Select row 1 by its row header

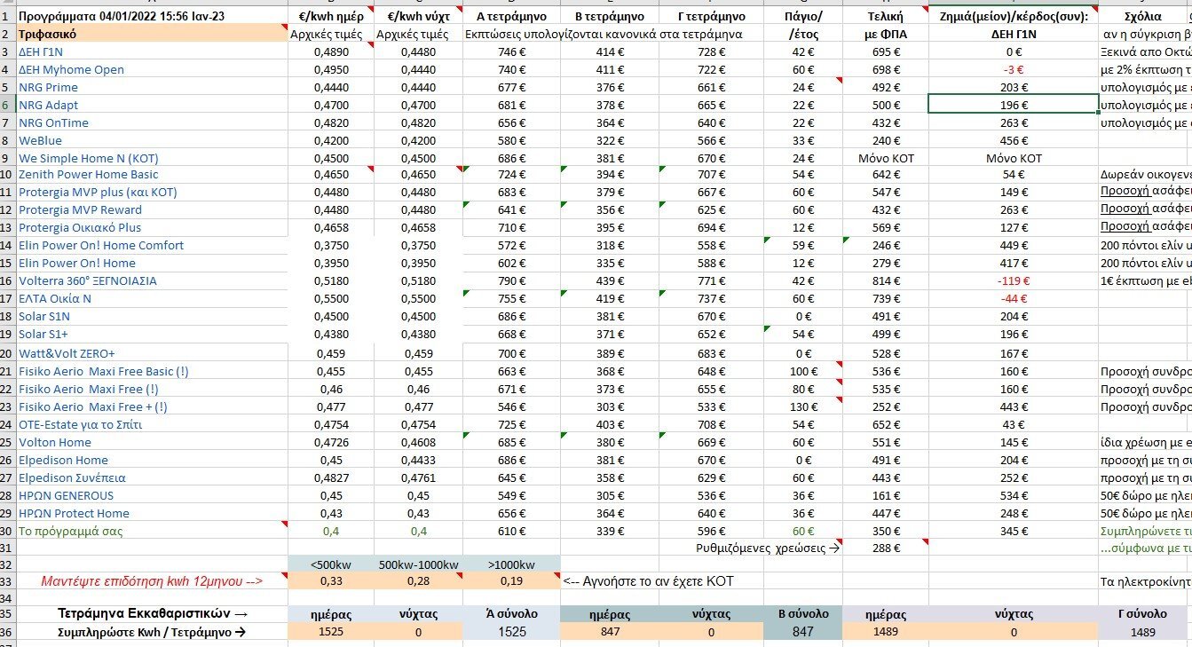point(7,16)
